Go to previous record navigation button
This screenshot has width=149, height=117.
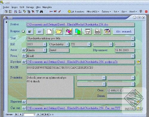(21, 114)
